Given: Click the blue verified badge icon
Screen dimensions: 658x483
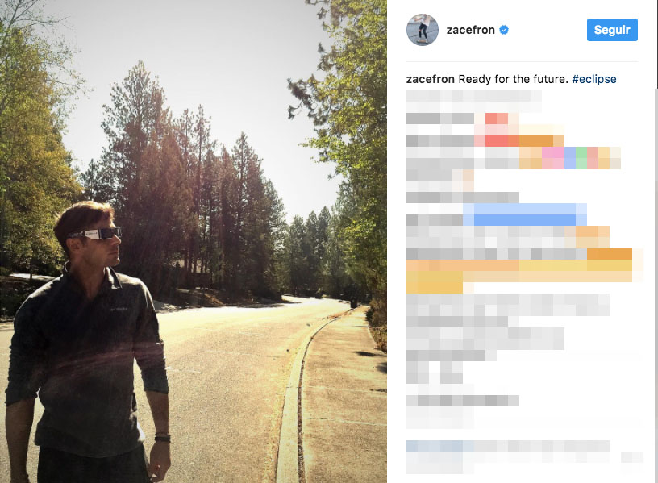Looking at the screenshot, I should (x=504, y=30).
